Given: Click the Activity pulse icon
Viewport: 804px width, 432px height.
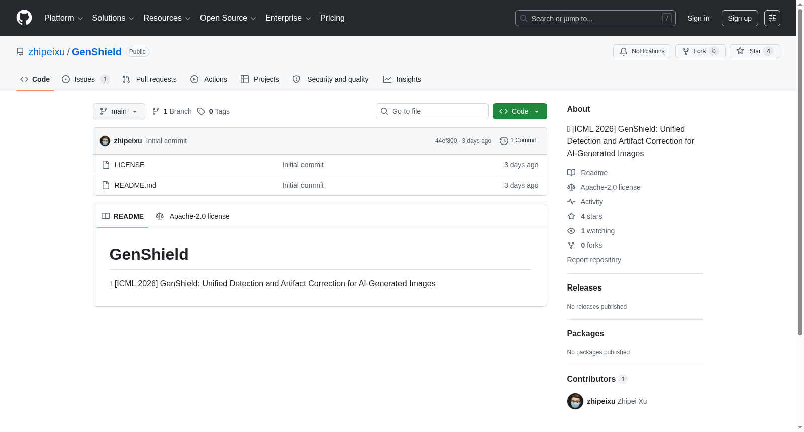Looking at the screenshot, I should [571, 202].
